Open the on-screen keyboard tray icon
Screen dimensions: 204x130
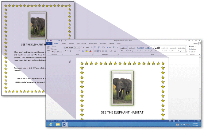point(177,125)
